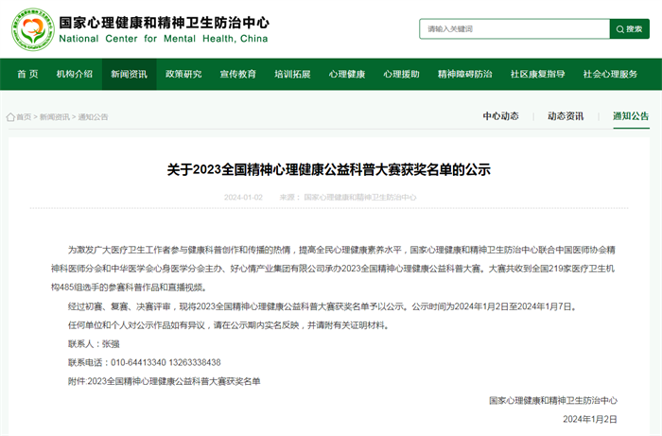Switch to the 中心动态 tab
The image size is (662, 436).
click(501, 116)
